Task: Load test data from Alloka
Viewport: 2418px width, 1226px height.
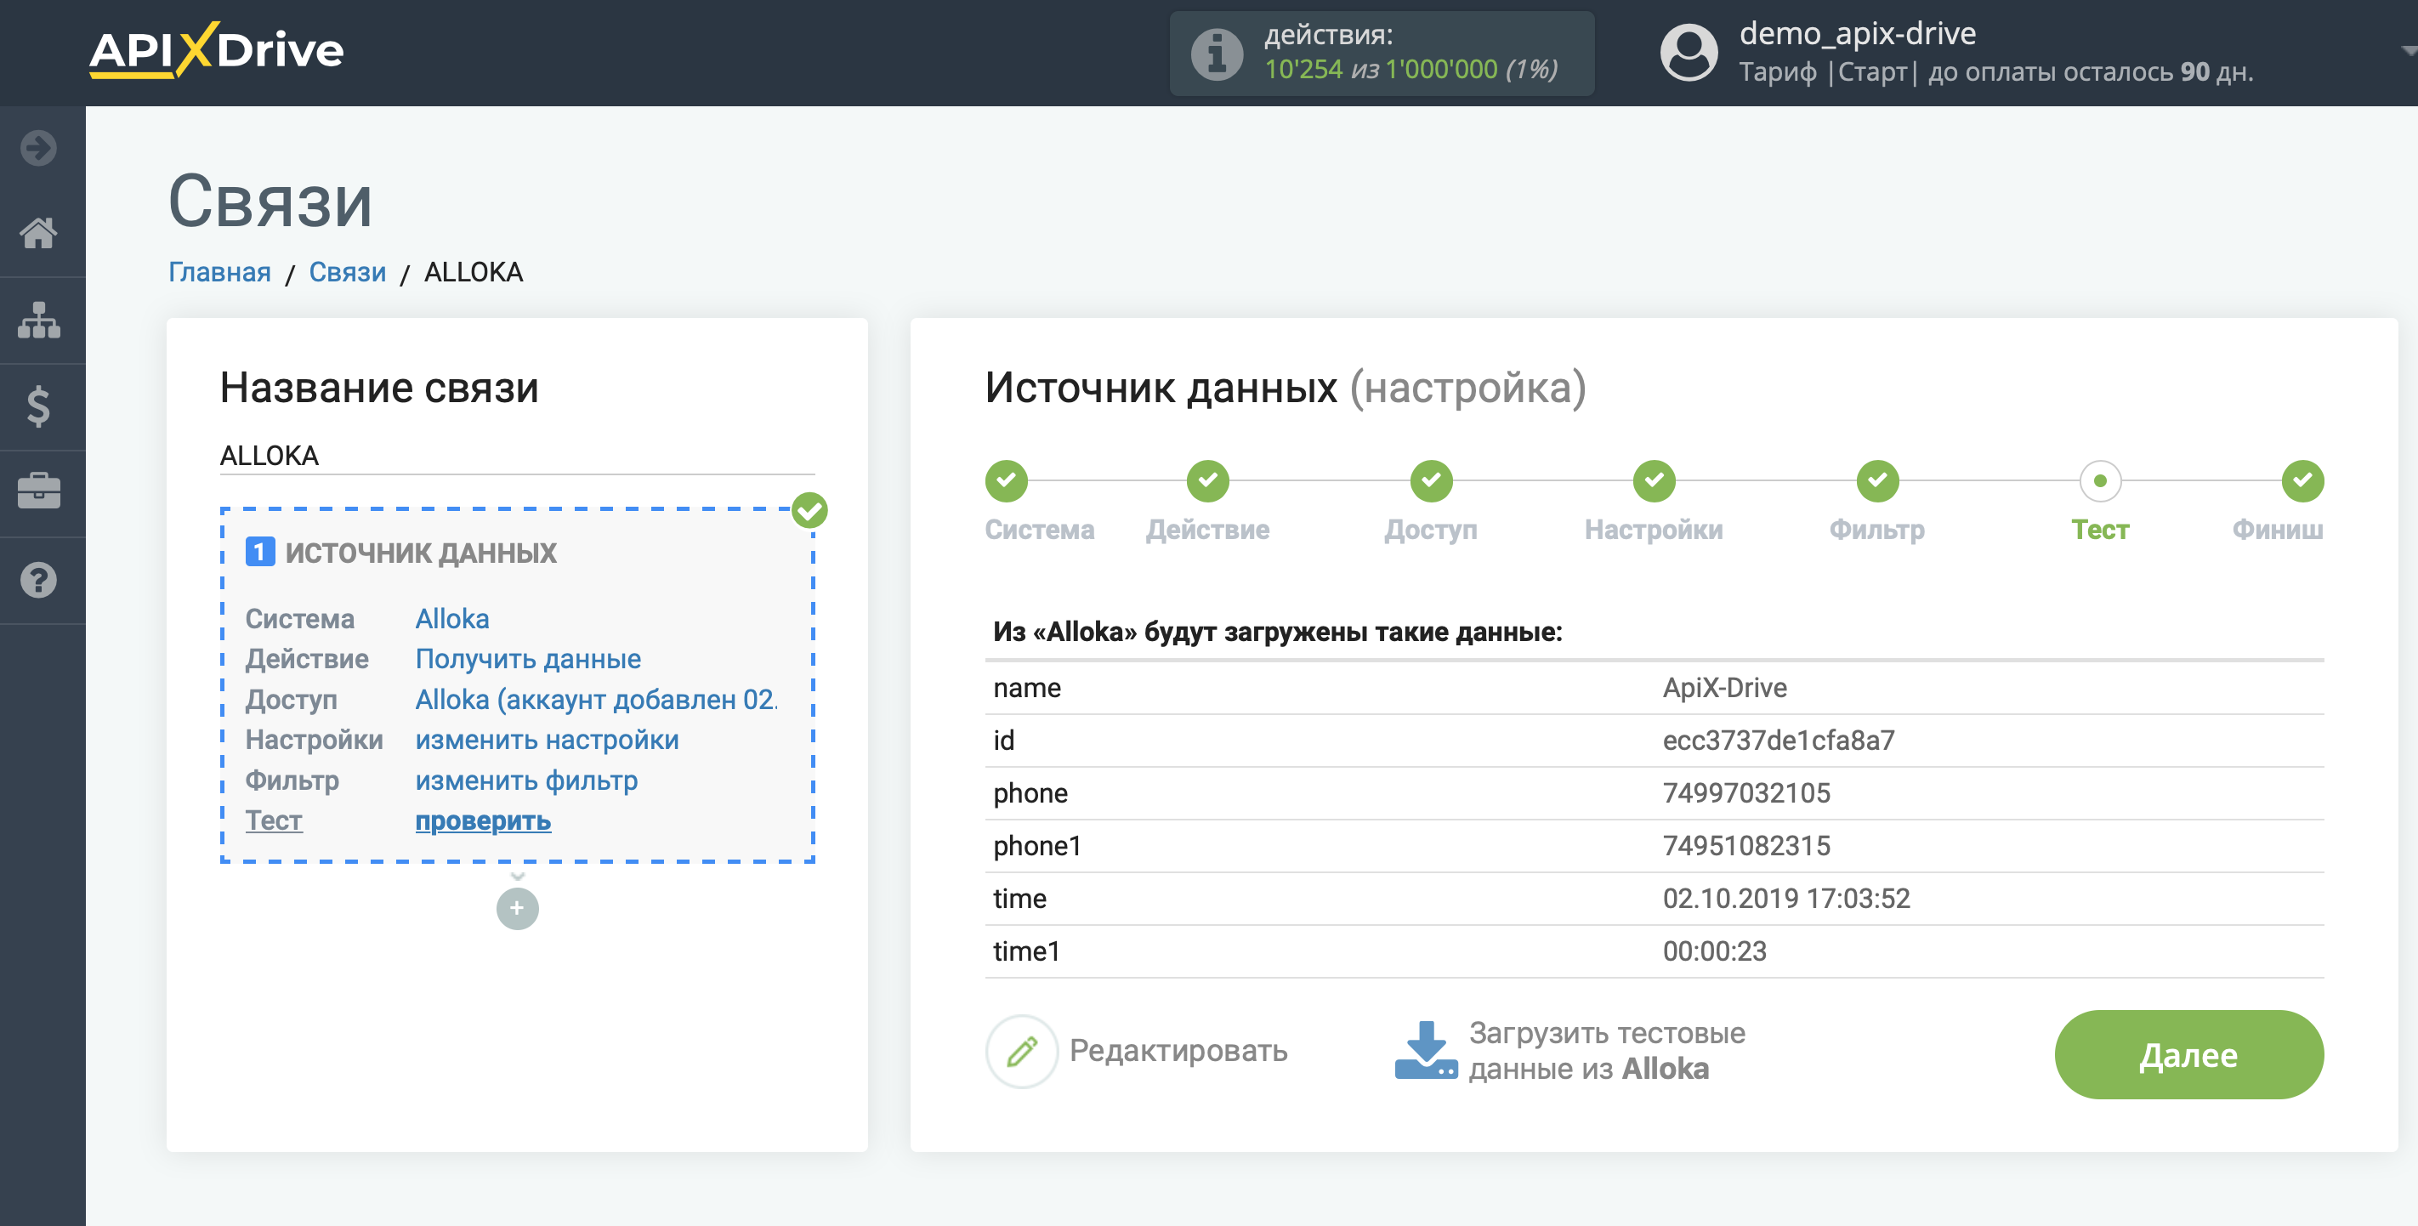Action: [x=1606, y=1051]
